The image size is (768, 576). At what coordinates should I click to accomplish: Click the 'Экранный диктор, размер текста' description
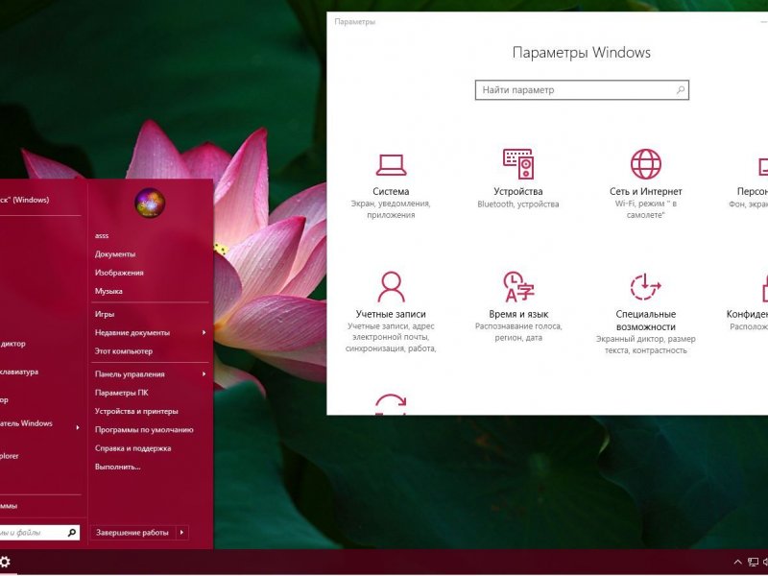click(645, 345)
